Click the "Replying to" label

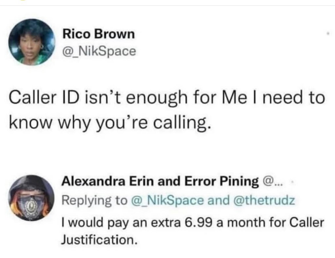pyautogui.click(x=94, y=200)
